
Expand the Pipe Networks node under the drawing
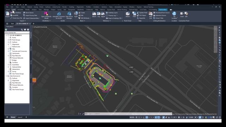(8, 56)
